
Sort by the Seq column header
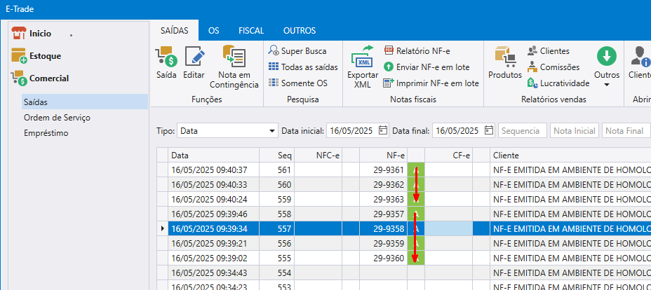(277, 156)
